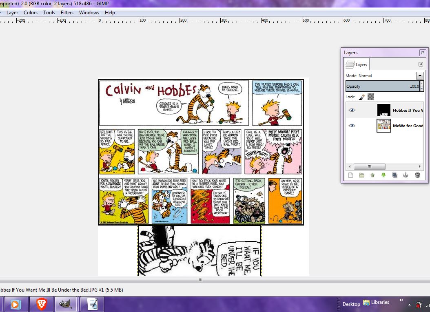Toggle lock pixels paintbrush icon
The image size is (430, 312).
pos(361,97)
